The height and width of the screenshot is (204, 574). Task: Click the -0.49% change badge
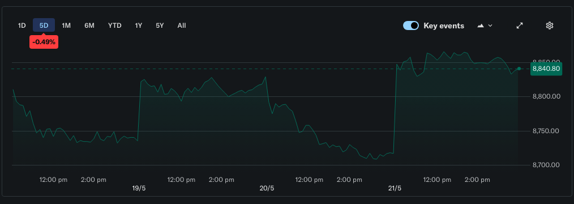point(44,42)
